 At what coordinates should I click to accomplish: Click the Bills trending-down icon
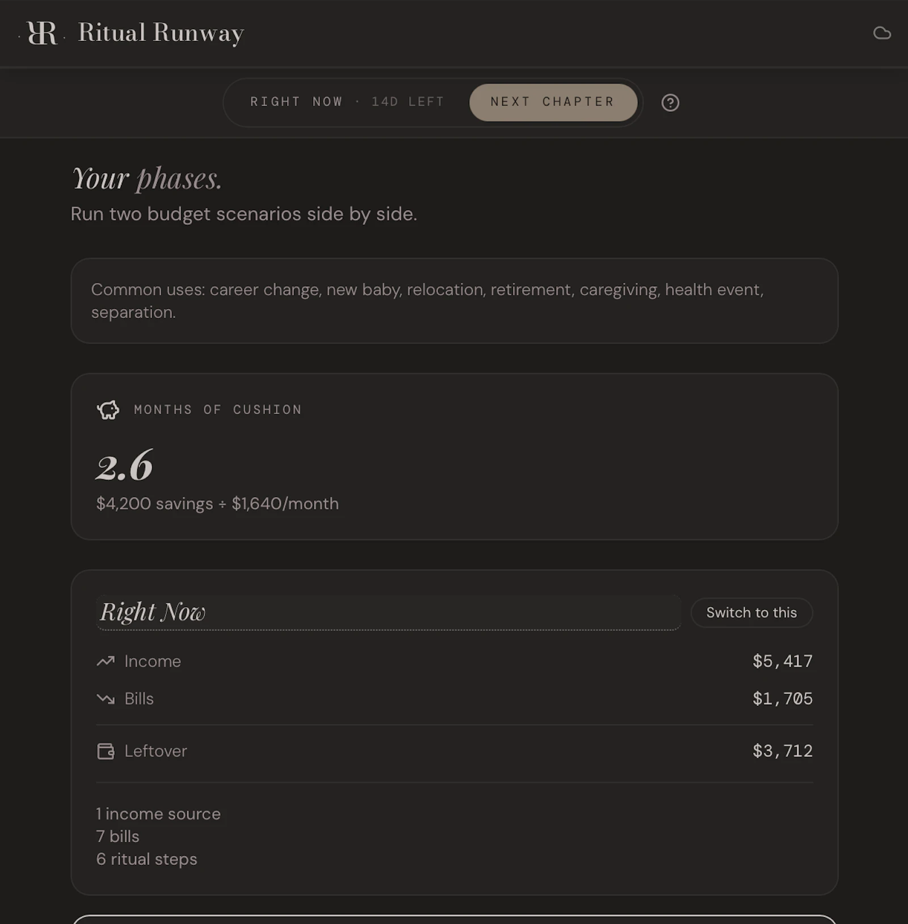tap(106, 699)
